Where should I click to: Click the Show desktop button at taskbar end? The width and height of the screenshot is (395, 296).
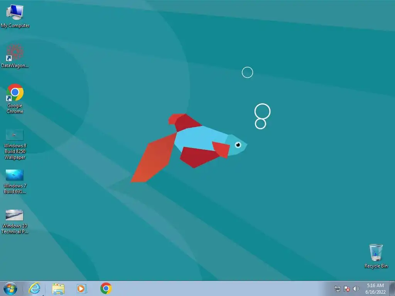point(392,288)
